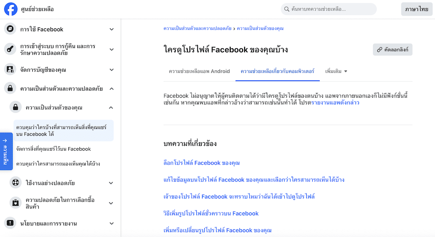The height and width of the screenshot is (237, 435).
Task: Open จัดการบัญชีของคุณ sidebar label
Action: point(43,69)
